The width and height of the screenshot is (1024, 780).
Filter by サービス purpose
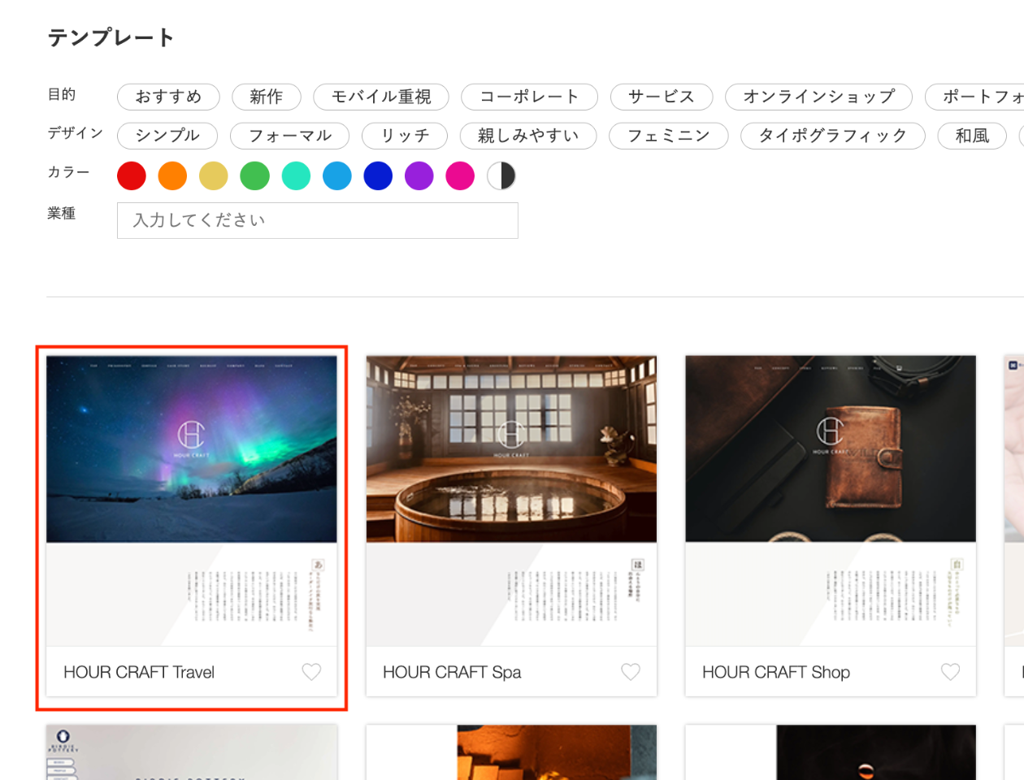pyautogui.click(x=662, y=97)
